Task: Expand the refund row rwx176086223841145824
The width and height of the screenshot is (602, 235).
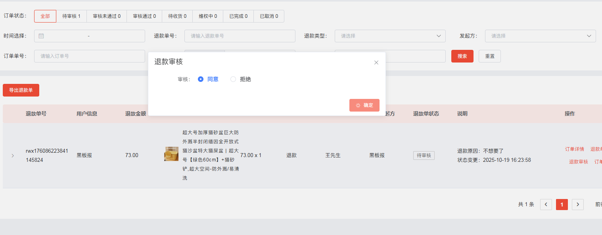Action: click(x=13, y=155)
